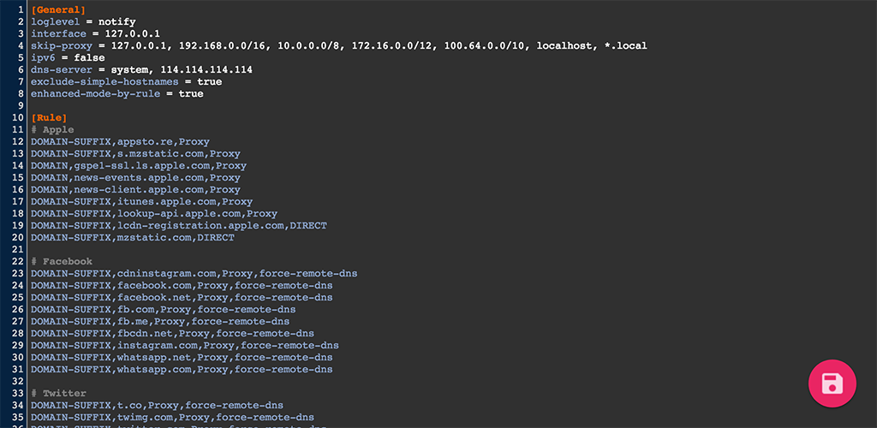Click line number 1 in gutter

(x=21, y=9)
